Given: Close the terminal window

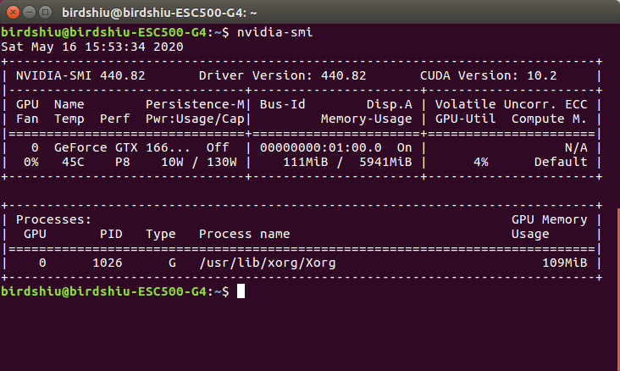Looking at the screenshot, I should point(13,13).
